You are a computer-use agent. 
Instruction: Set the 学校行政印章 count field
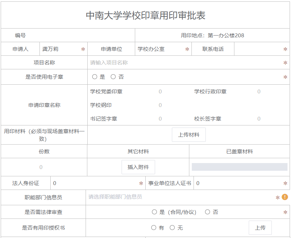tap(259, 92)
